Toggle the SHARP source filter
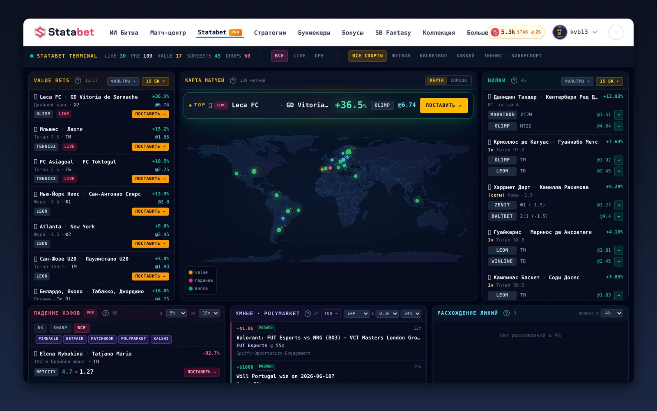Viewport: 657px width, 411px height. [60, 328]
